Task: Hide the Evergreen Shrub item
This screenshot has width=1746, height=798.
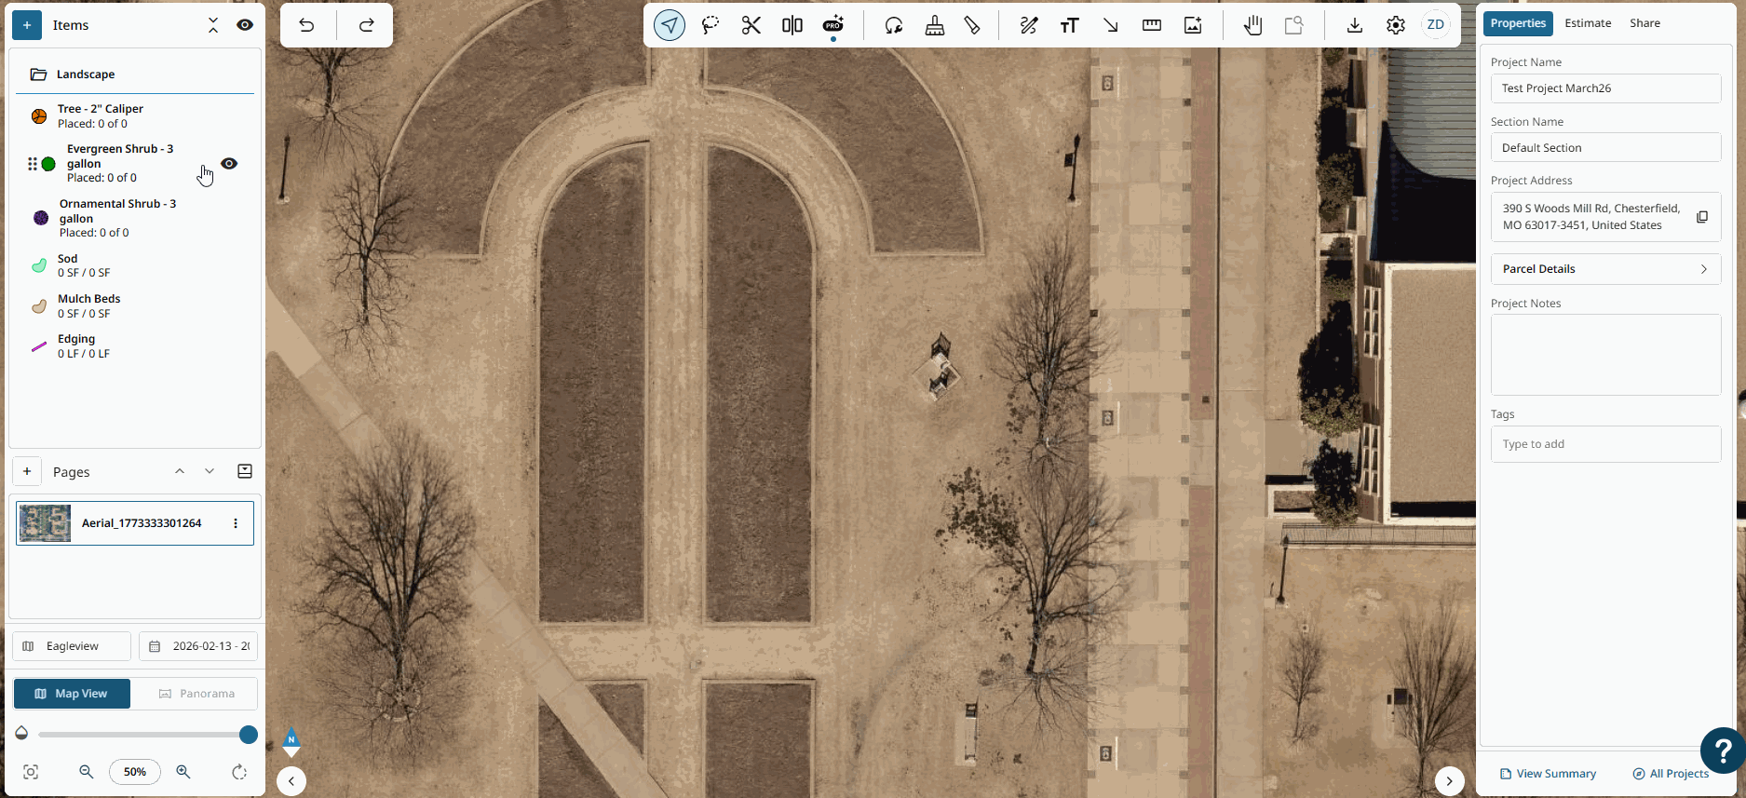Action: click(229, 163)
